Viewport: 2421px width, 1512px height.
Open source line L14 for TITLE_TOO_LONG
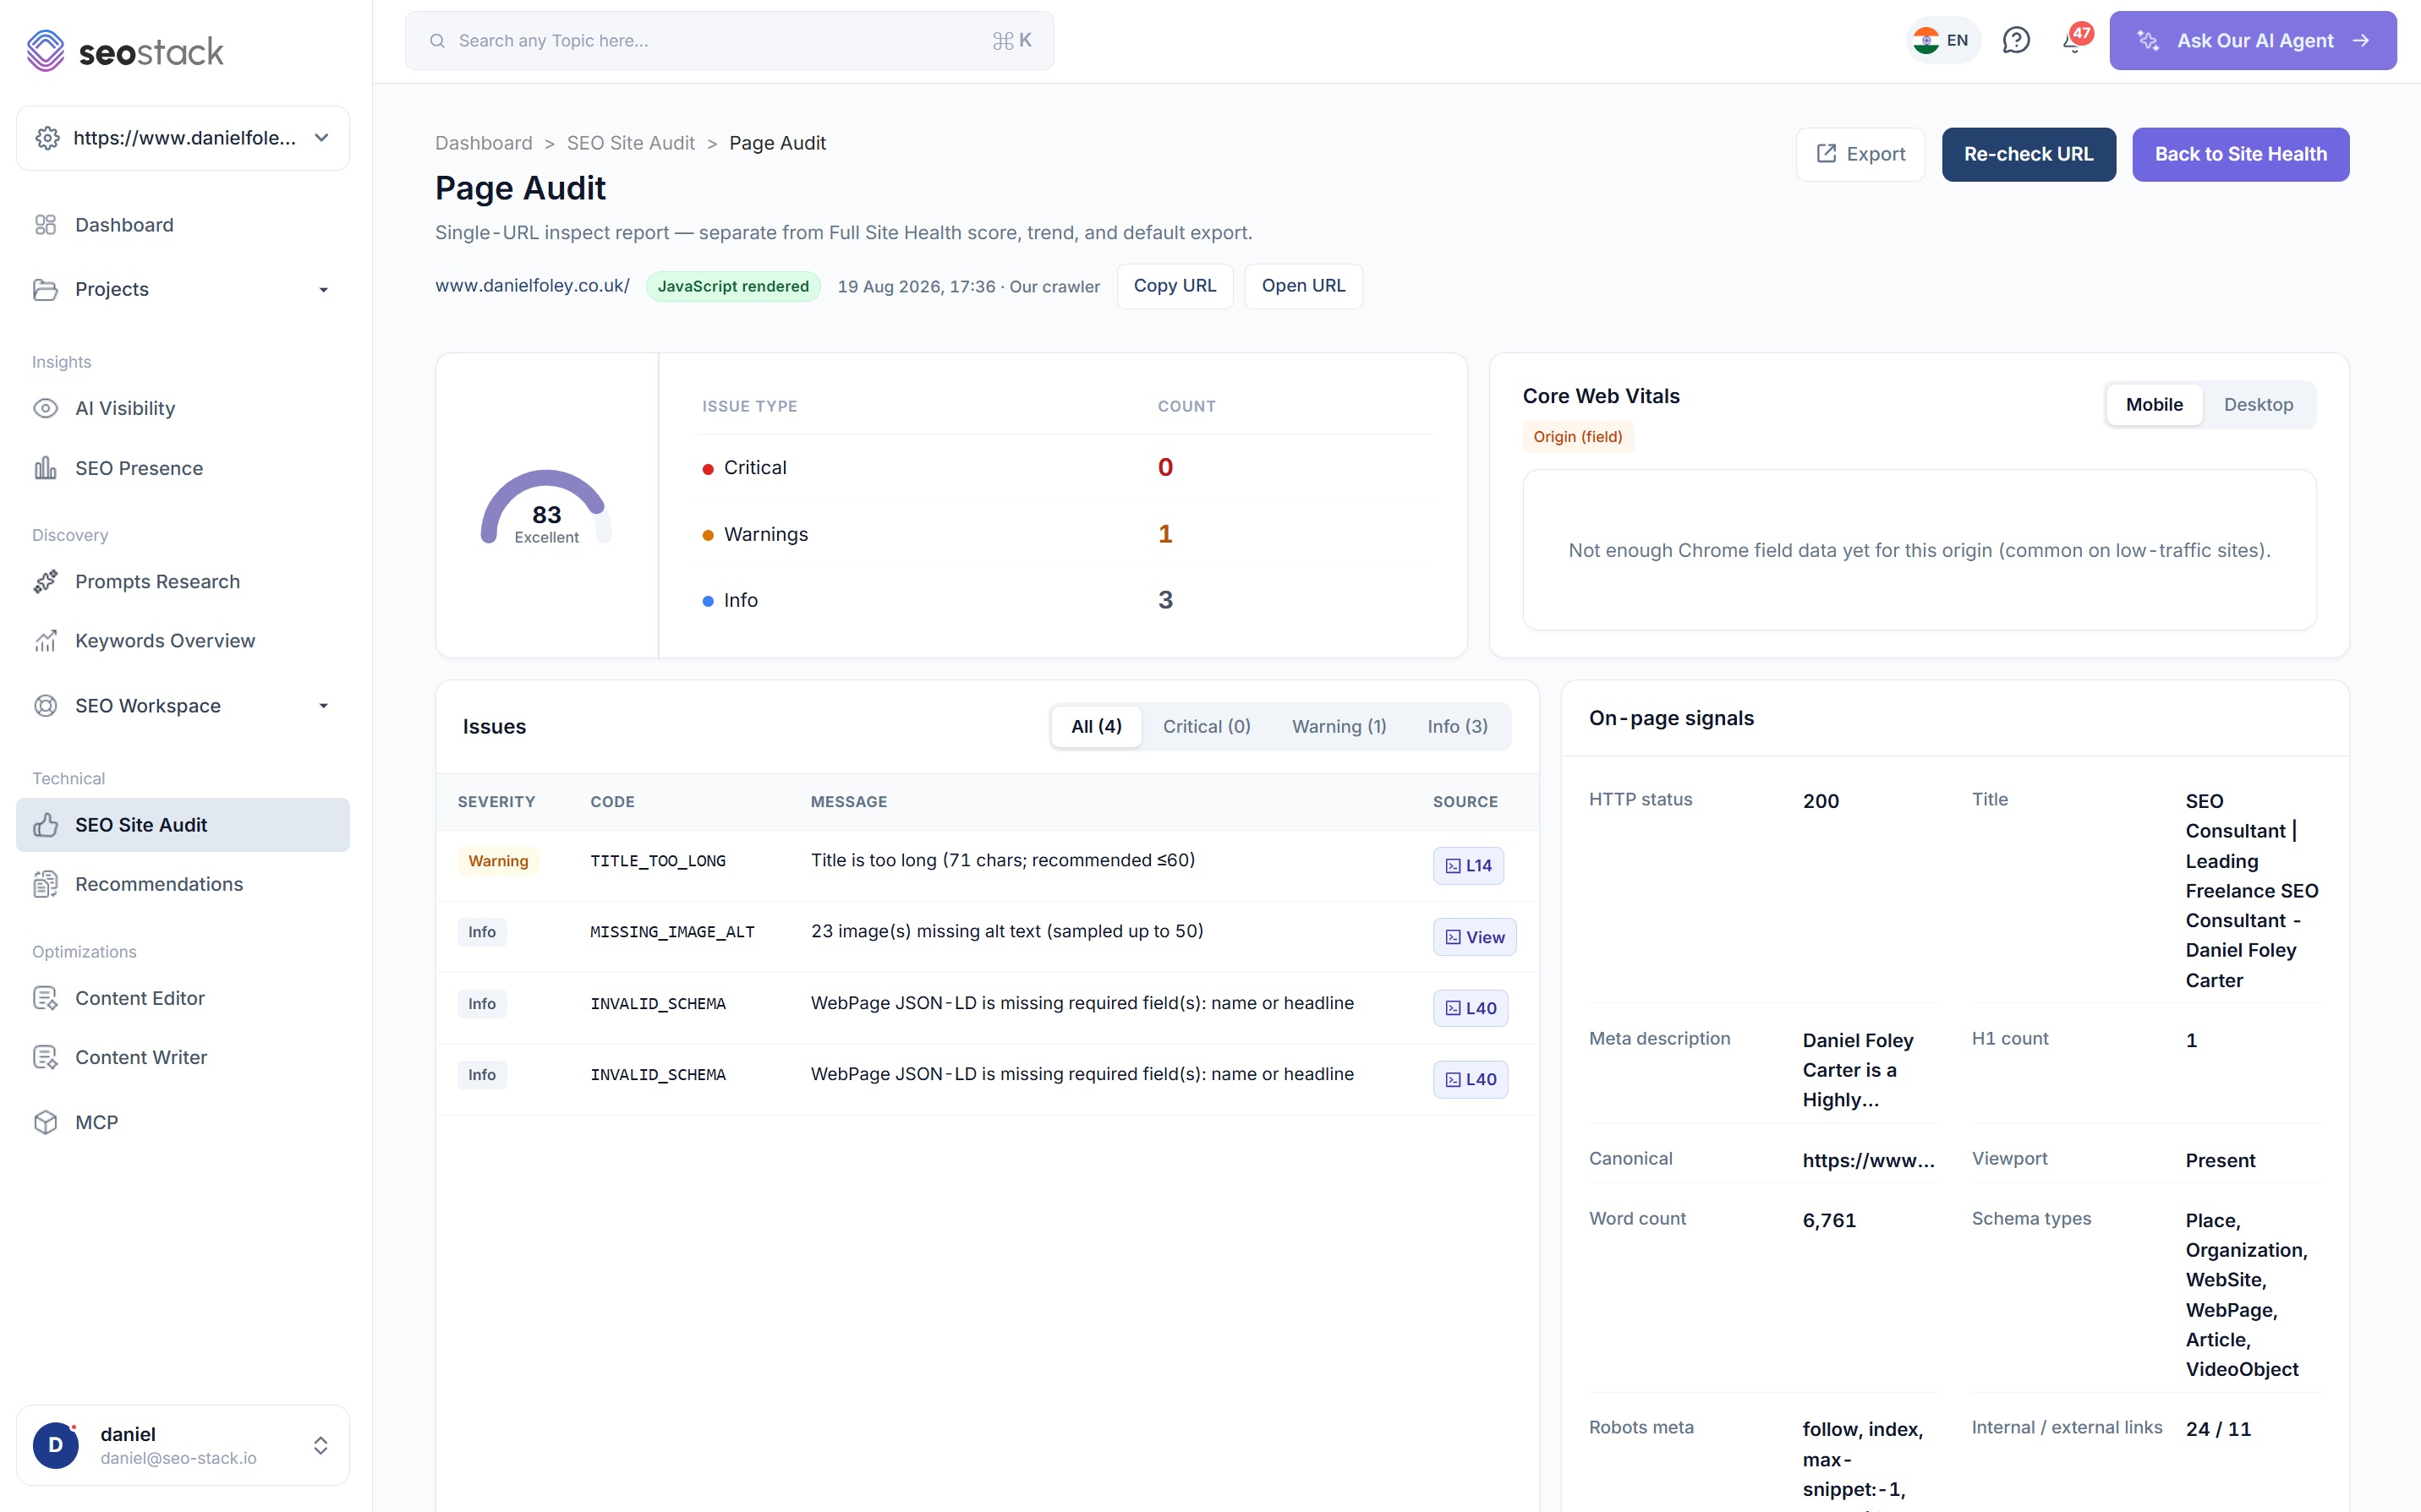pyautogui.click(x=1468, y=866)
